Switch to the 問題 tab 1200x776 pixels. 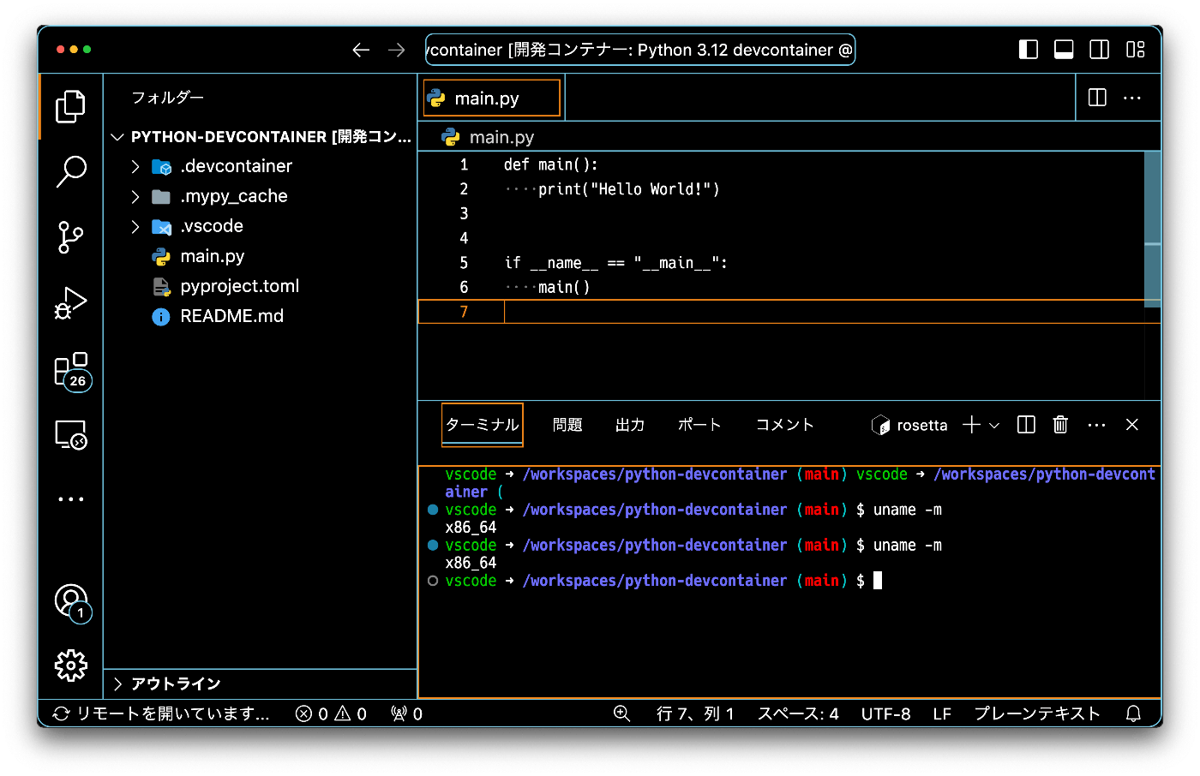[567, 425]
